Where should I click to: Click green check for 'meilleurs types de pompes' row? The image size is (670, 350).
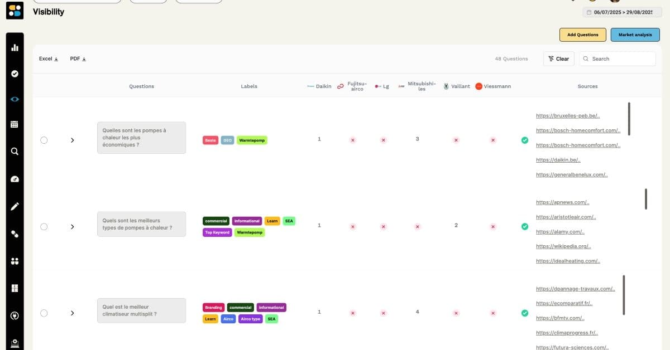(525, 226)
